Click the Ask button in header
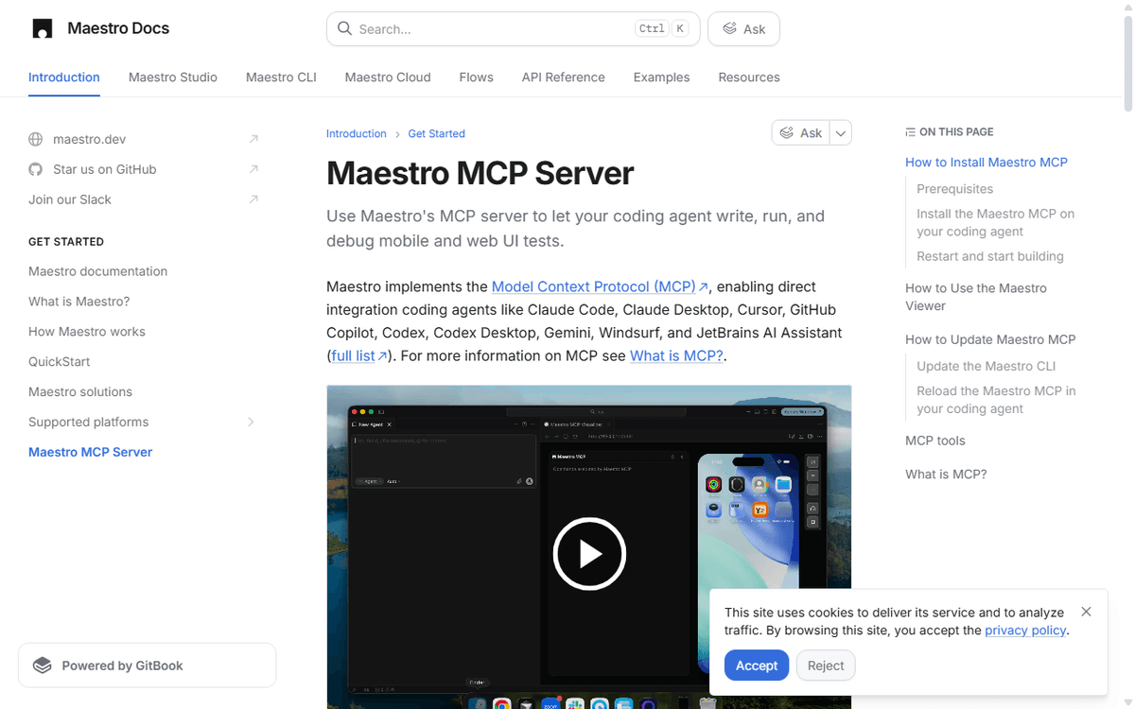This screenshot has width=1135, height=709. [x=743, y=29]
